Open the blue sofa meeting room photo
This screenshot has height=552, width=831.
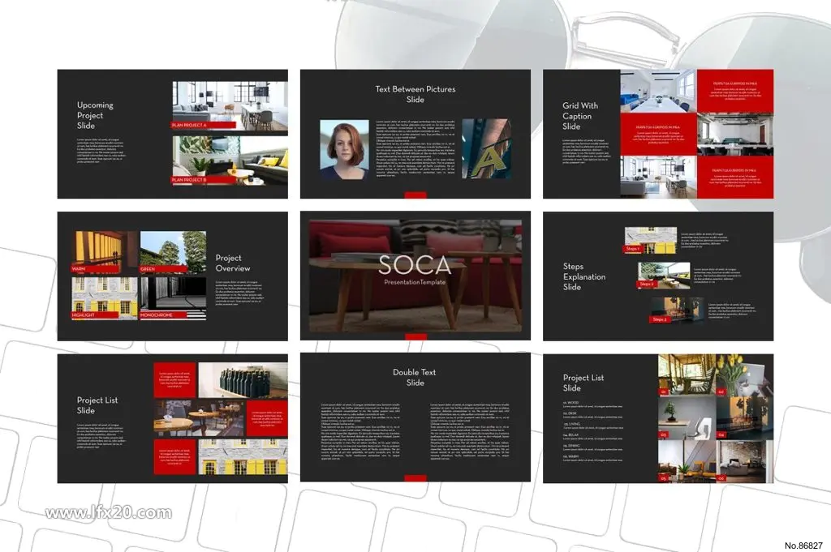tap(658, 91)
